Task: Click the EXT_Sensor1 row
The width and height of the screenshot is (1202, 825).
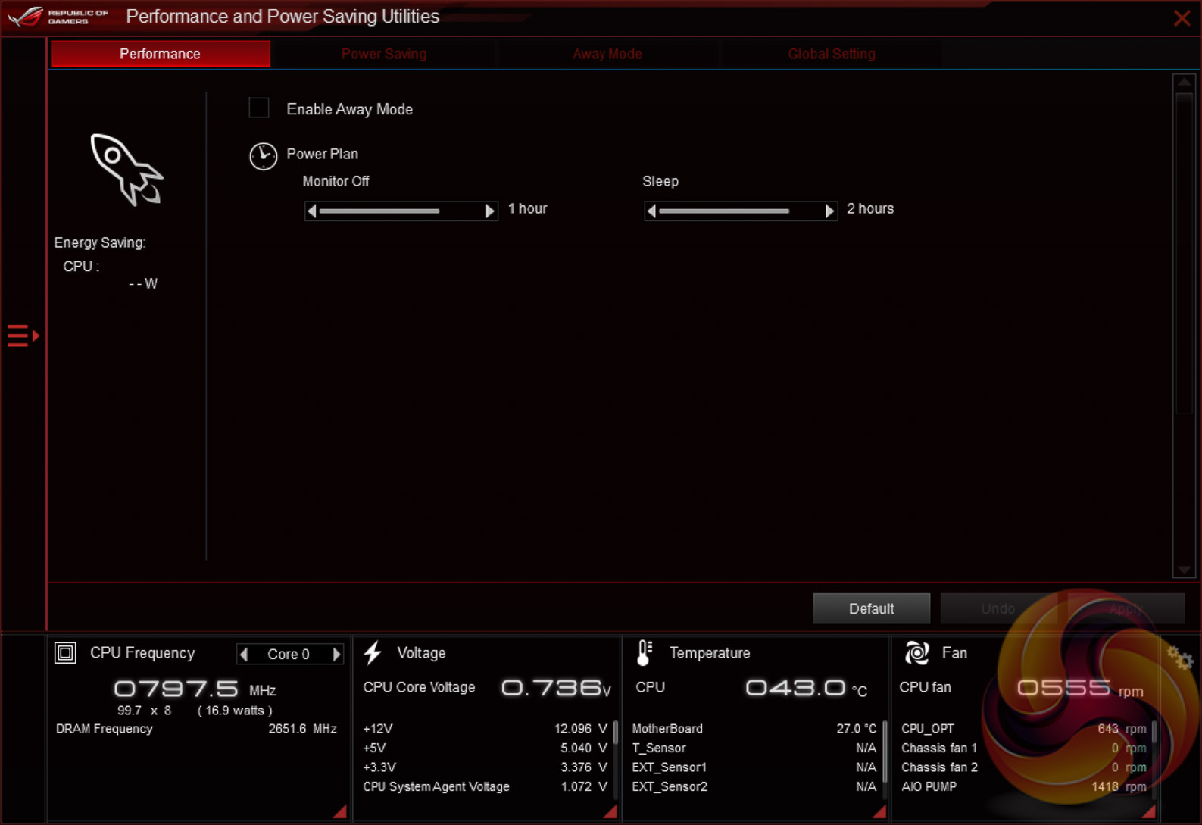Action: 754,767
